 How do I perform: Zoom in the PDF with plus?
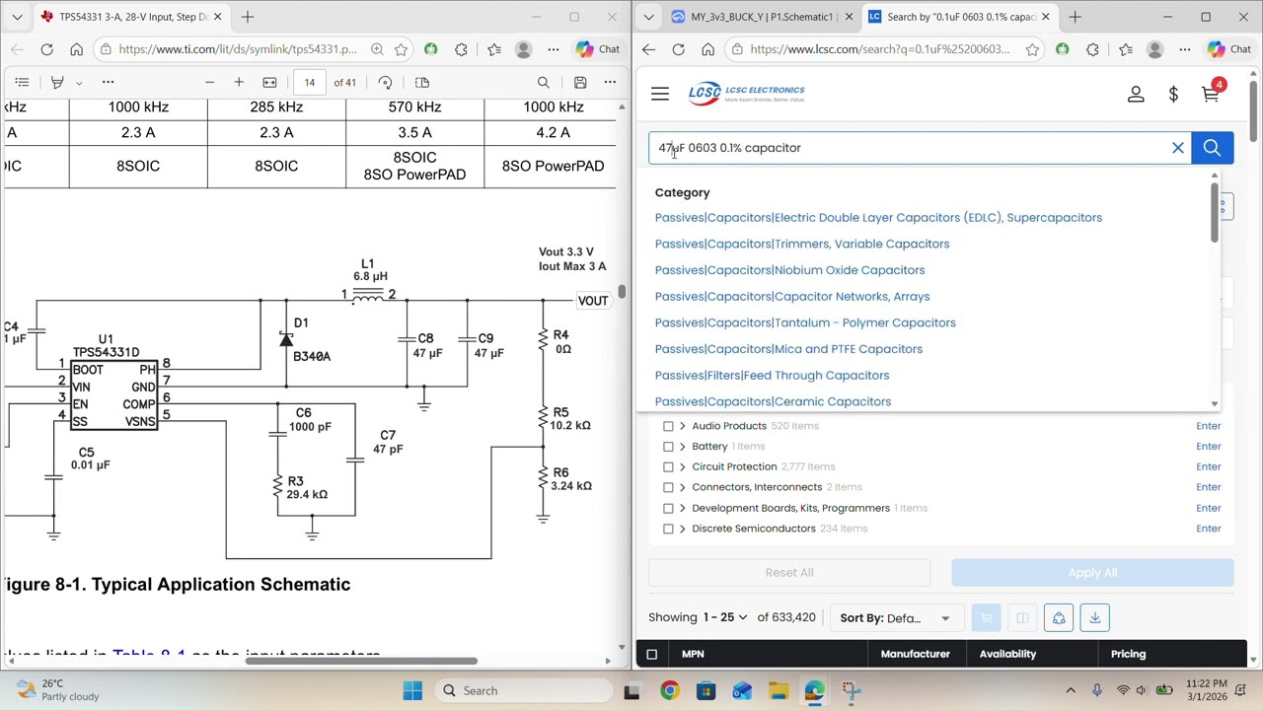point(239,82)
